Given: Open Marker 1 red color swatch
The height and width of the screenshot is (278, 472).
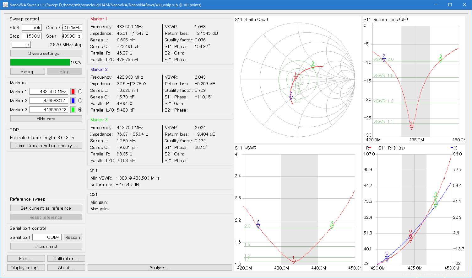Looking at the screenshot, I should pos(73,92).
